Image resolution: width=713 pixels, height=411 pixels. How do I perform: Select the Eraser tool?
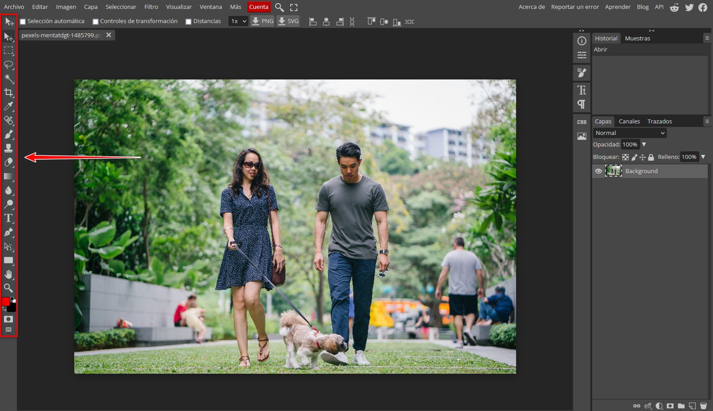(x=8, y=162)
